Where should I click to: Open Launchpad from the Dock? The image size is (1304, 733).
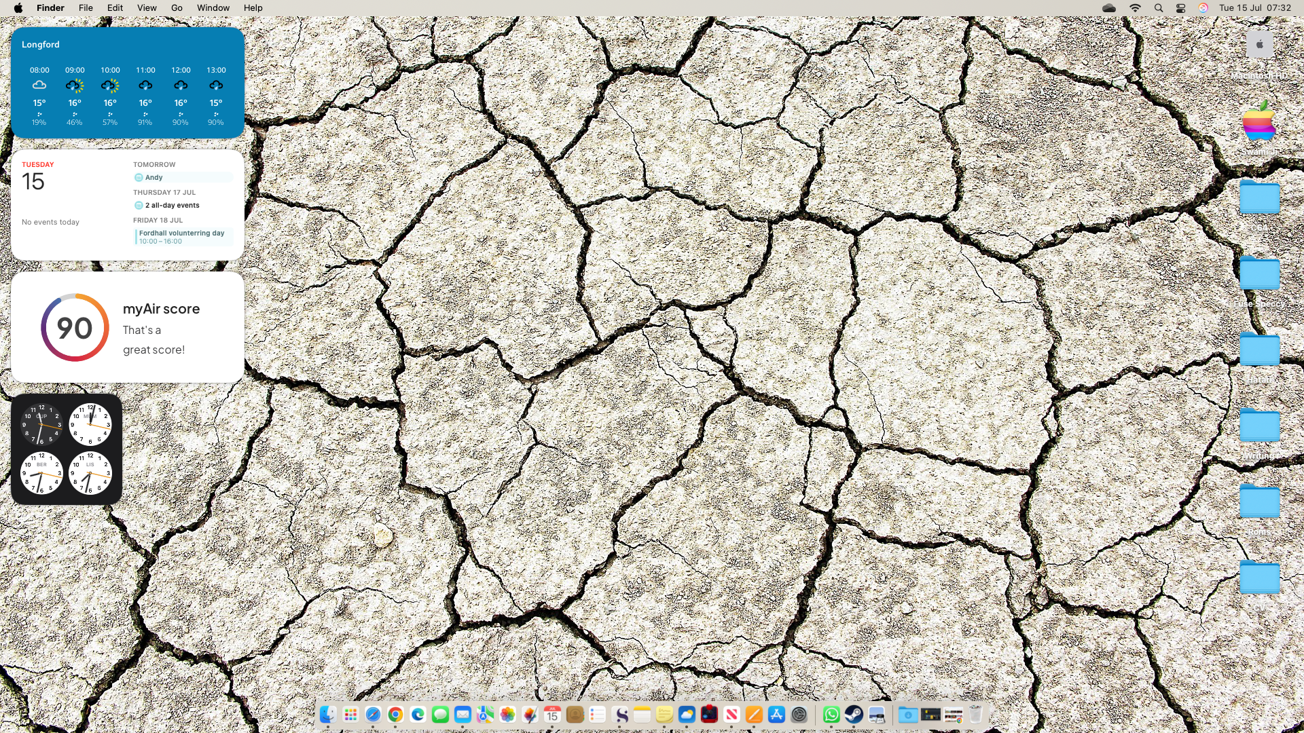[x=350, y=714]
